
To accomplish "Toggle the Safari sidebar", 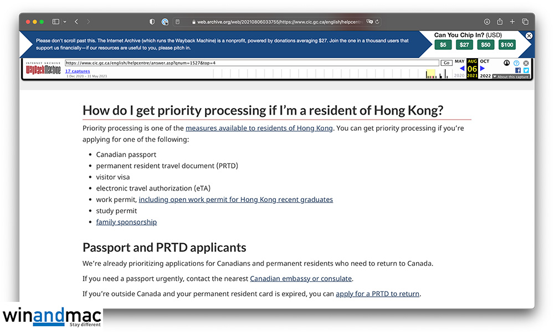I will pyautogui.click(x=55, y=22).
